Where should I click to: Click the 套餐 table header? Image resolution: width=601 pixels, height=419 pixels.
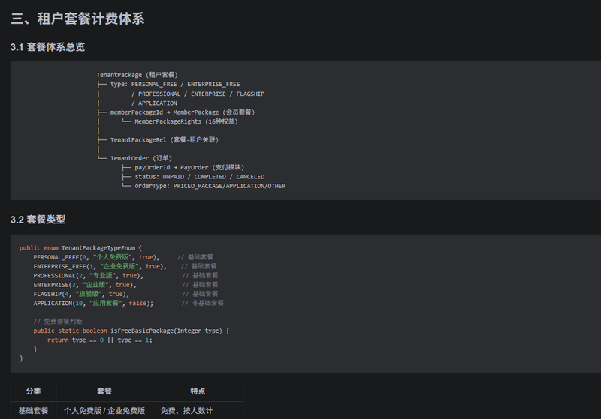[104, 391]
